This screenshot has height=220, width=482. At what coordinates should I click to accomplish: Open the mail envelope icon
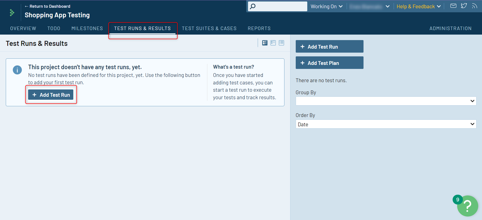[x=453, y=6]
